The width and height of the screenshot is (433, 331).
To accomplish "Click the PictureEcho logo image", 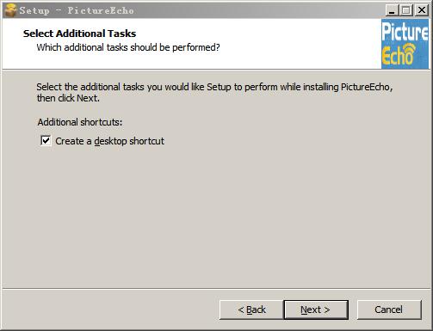I will coord(405,44).
